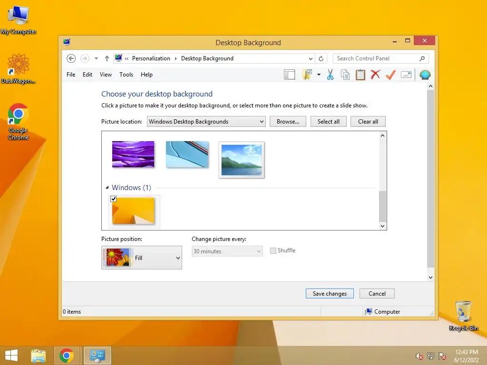487x365 pixels.
Task: Select the mountain lake wallpaper thumbnail
Action: [x=242, y=160]
